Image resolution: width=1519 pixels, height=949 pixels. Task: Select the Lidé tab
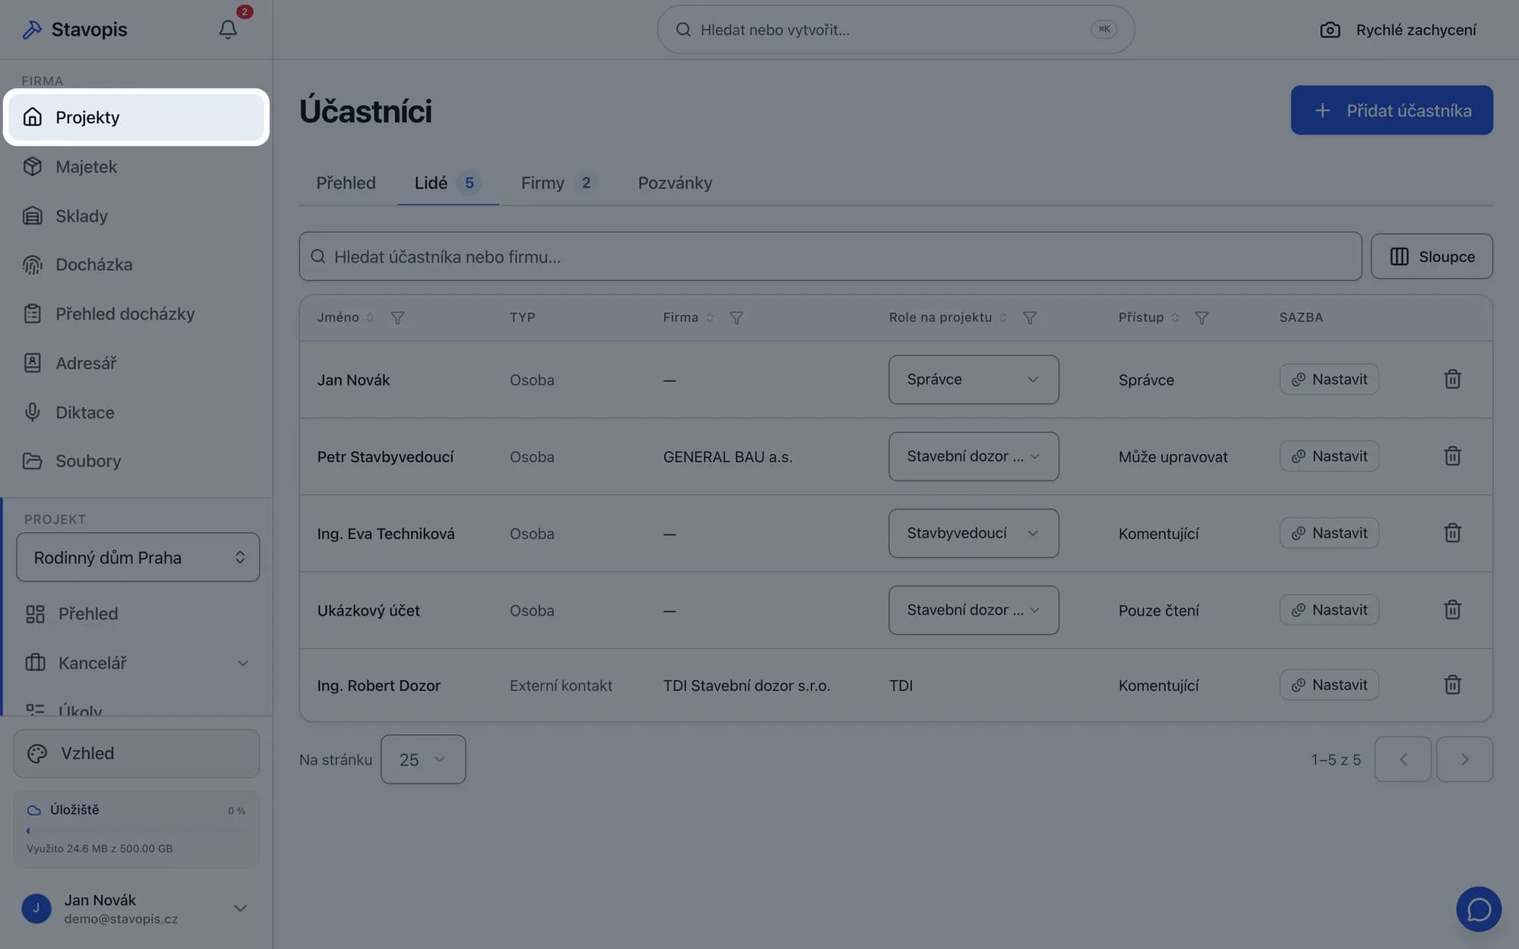447,183
